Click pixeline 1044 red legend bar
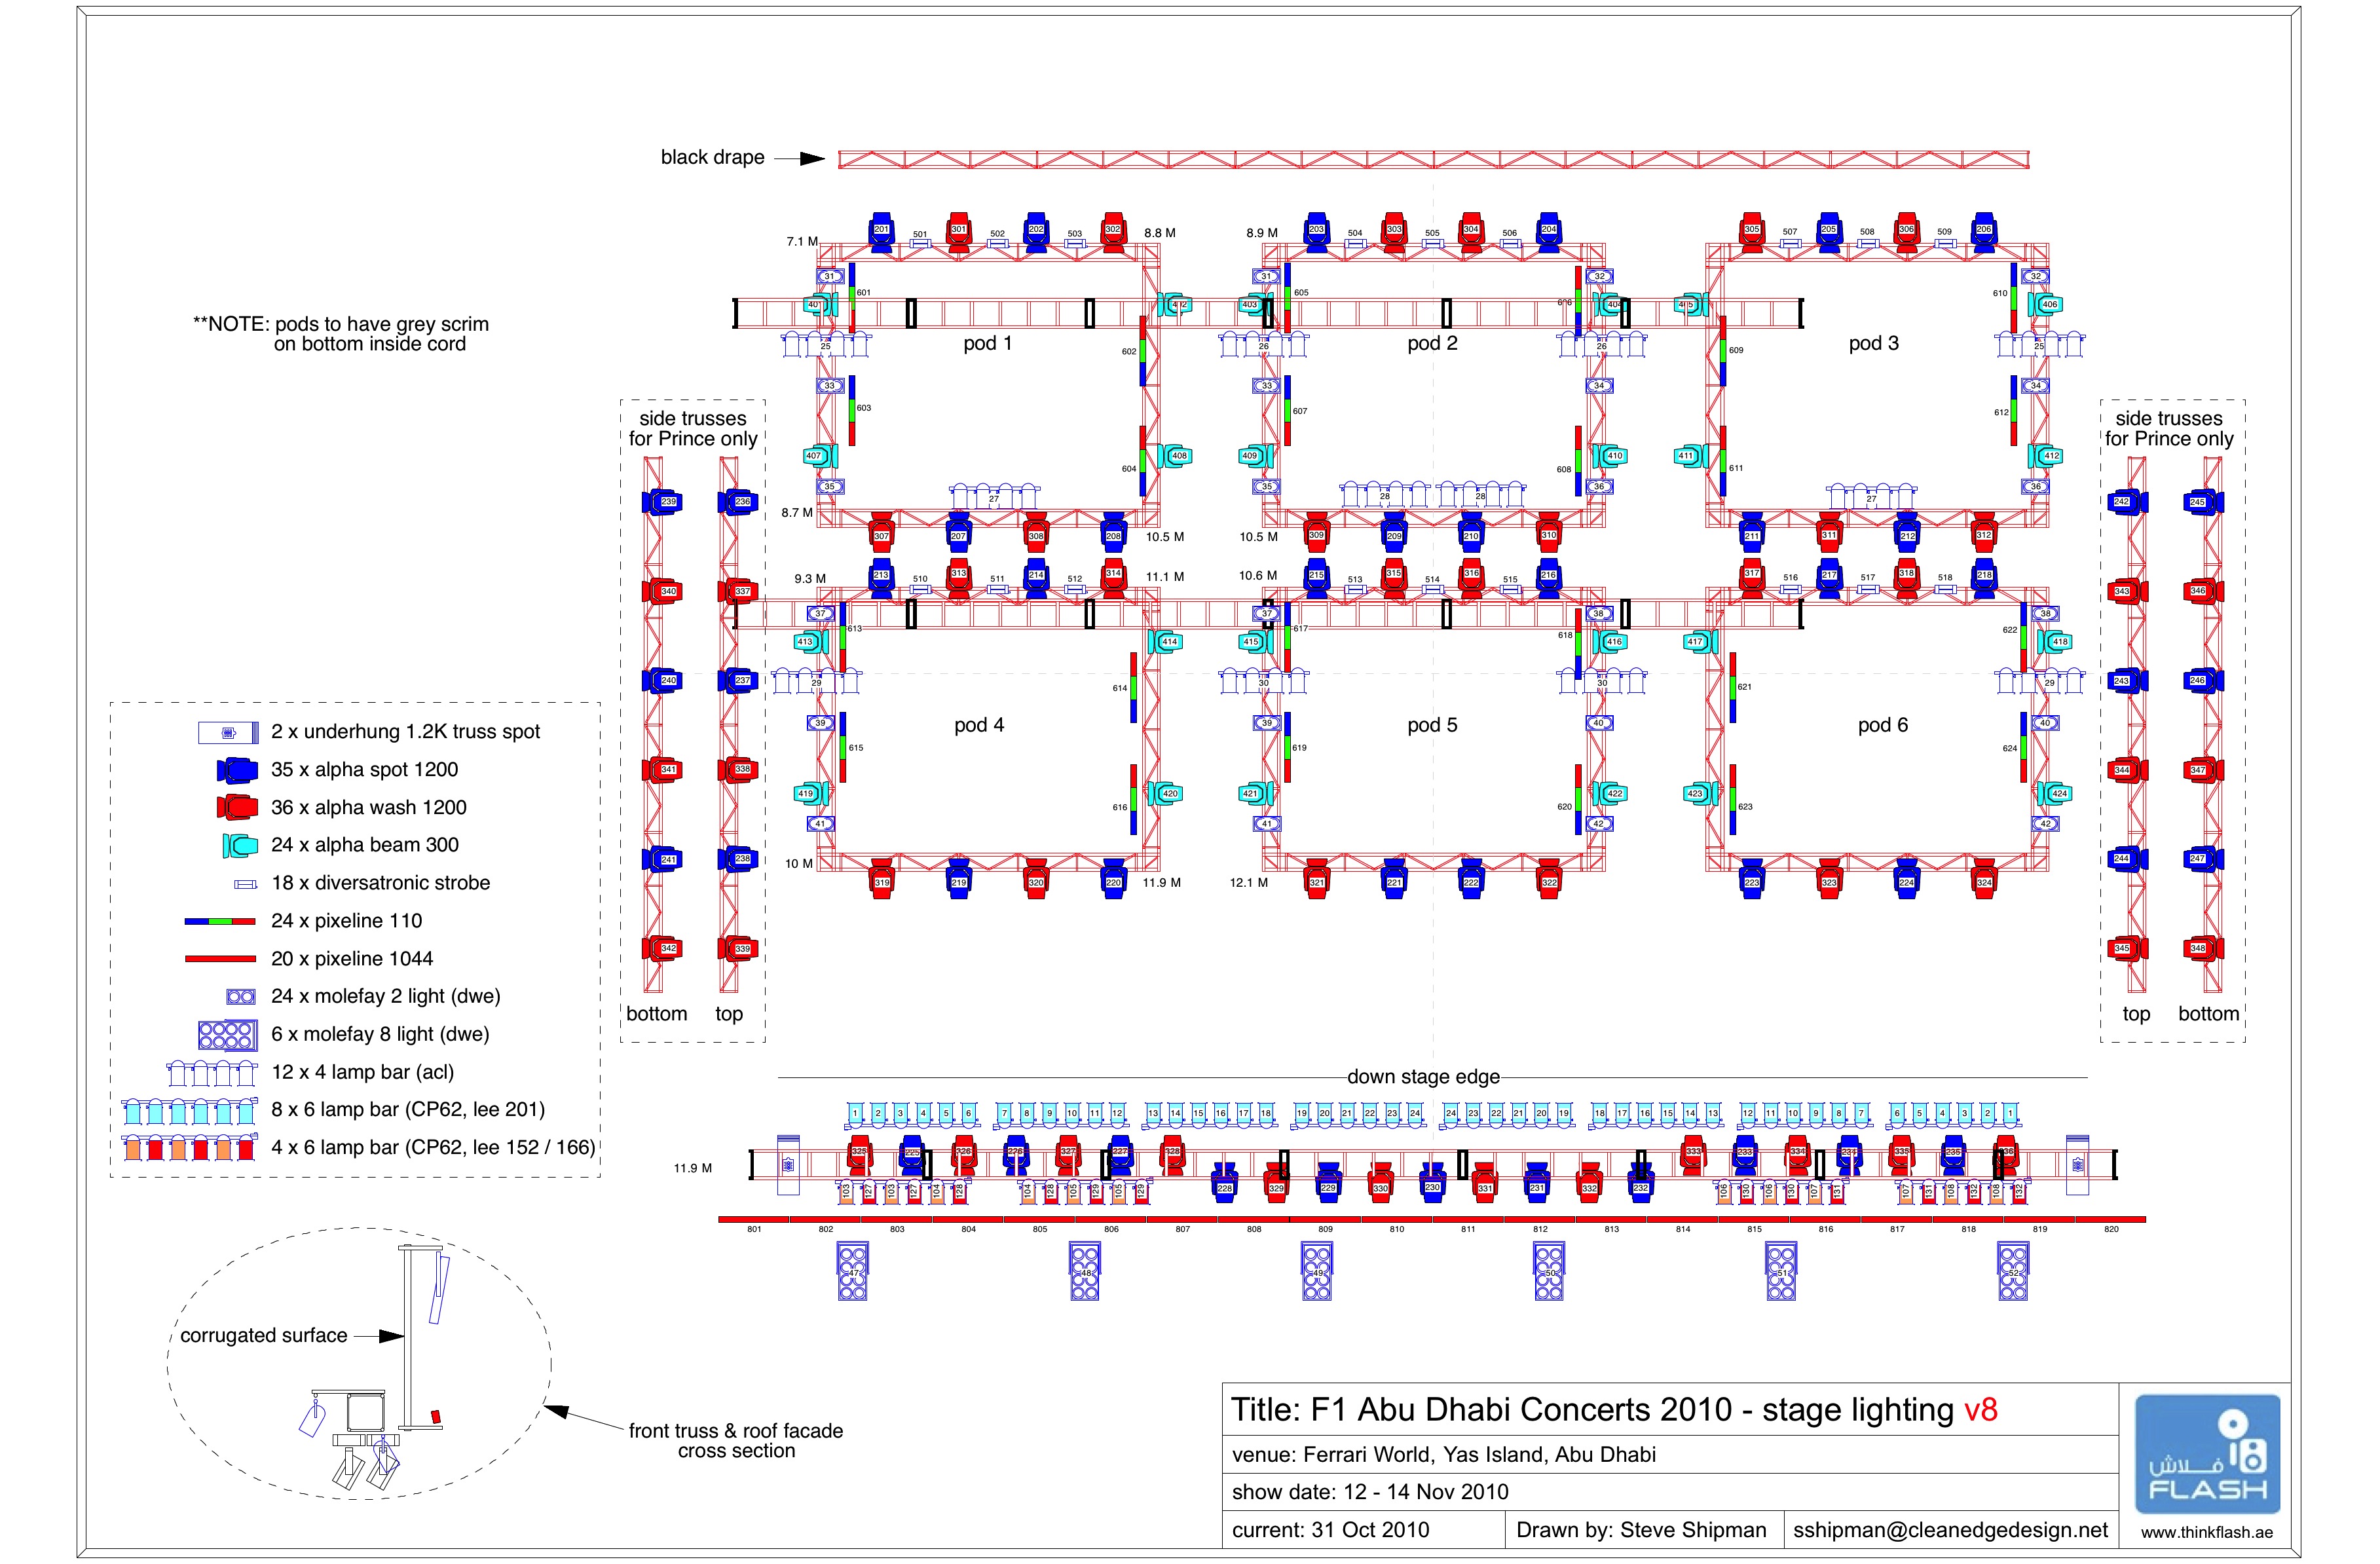This screenshot has height=1564, width=2380. (221, 959)
